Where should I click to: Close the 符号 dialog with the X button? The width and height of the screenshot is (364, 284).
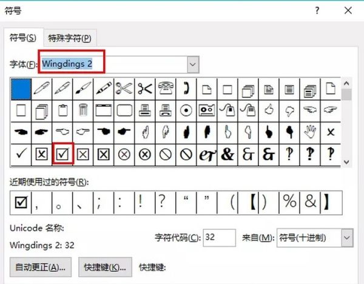click(x=348, y=10)
